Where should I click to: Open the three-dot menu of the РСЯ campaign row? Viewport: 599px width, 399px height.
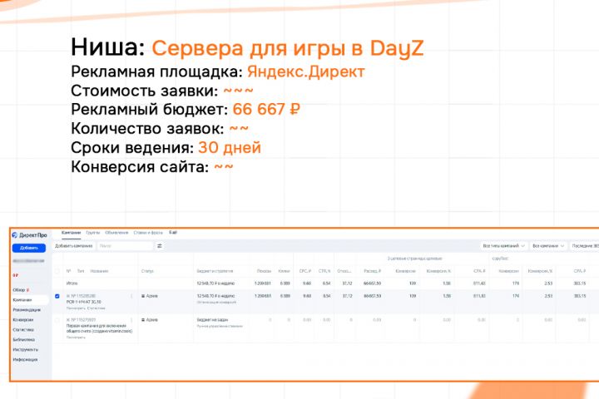(131, 296)
